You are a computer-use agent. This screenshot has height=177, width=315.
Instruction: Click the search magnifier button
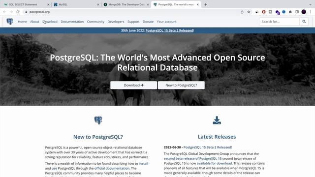click(x=304, y=22)
